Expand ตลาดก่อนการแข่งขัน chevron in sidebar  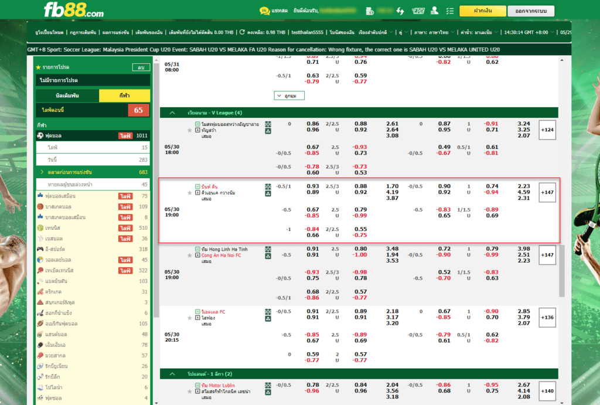point(42,172)
